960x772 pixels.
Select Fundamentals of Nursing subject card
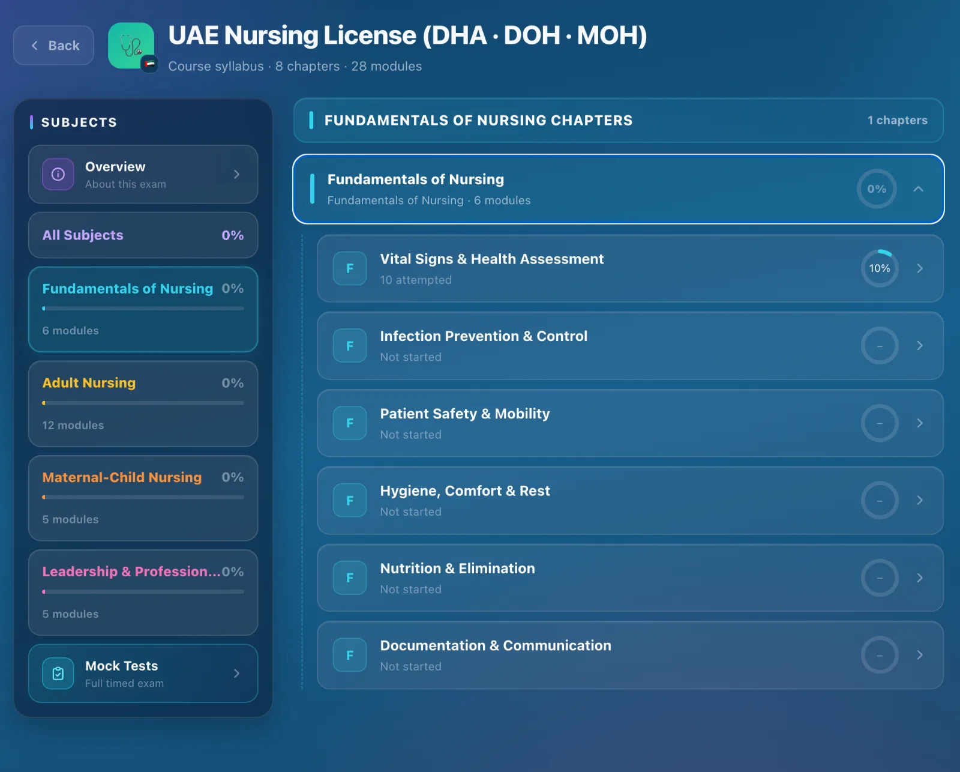click(143, 309)
